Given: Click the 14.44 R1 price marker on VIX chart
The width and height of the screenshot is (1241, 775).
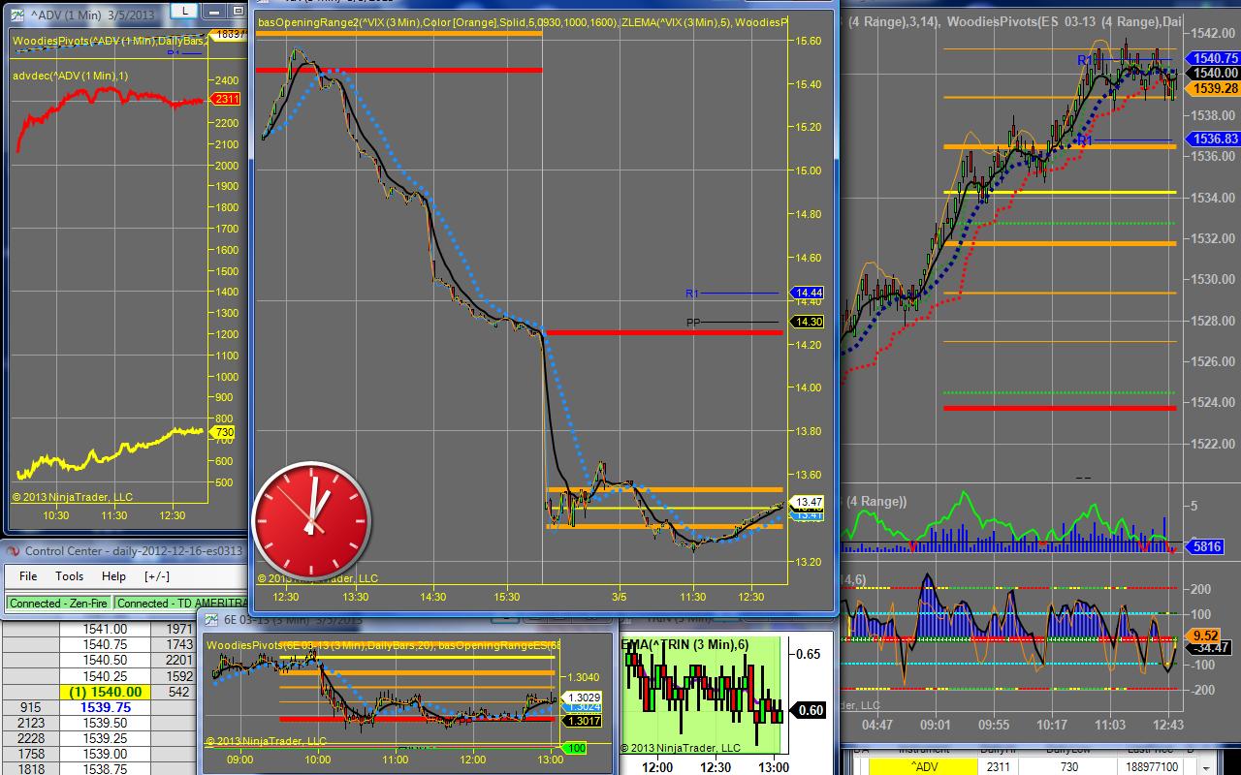Looking at the screenshot, I should point(808,293).
